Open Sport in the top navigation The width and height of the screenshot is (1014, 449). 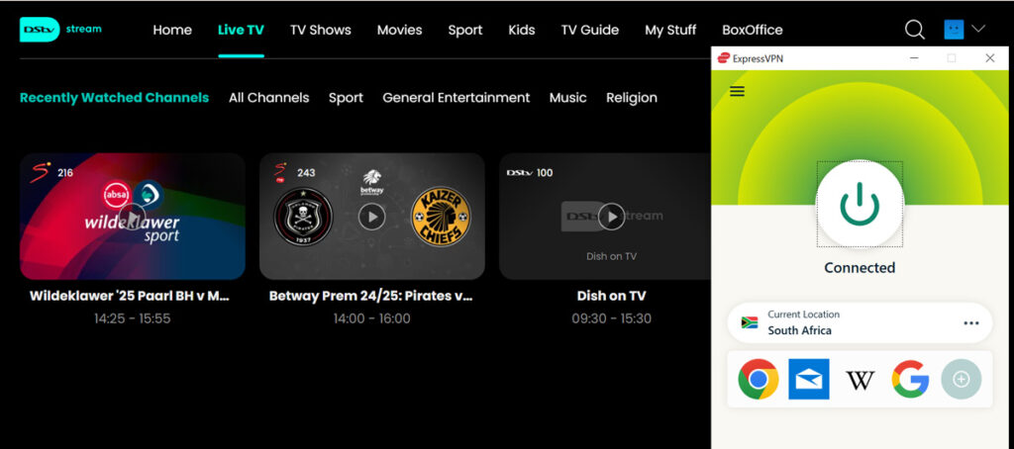pyautogui.click(x=465, y=30)
